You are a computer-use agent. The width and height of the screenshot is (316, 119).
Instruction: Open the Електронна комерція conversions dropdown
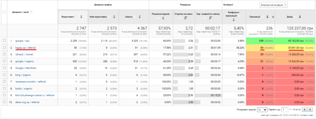pyautogui.click(x=273, y=5)
